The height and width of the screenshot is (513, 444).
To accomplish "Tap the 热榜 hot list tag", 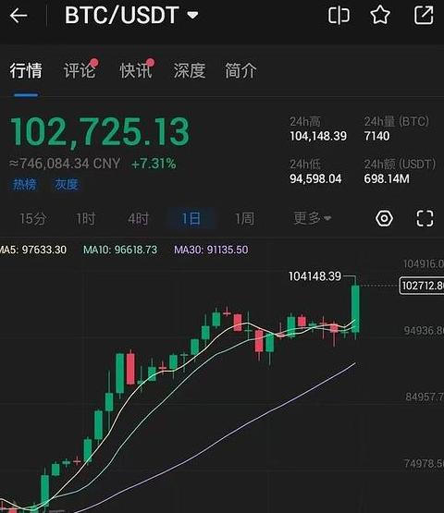I will [x=24, y=185].
